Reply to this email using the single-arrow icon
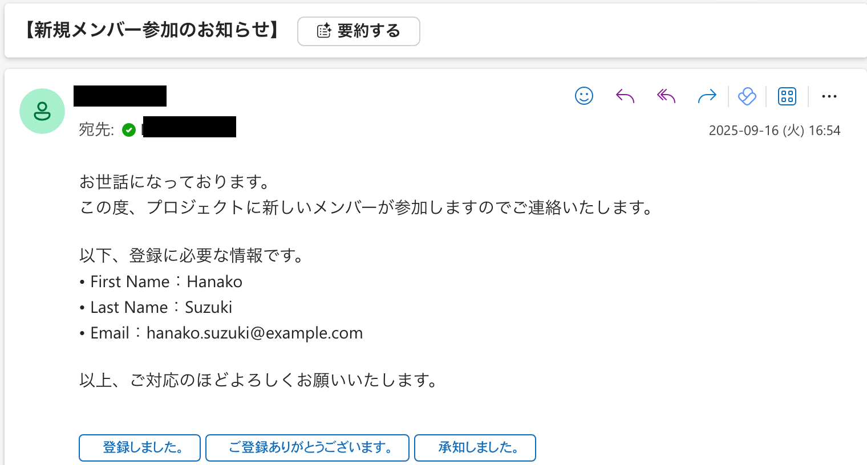This screenshot has width=867, height=465. 625,96
